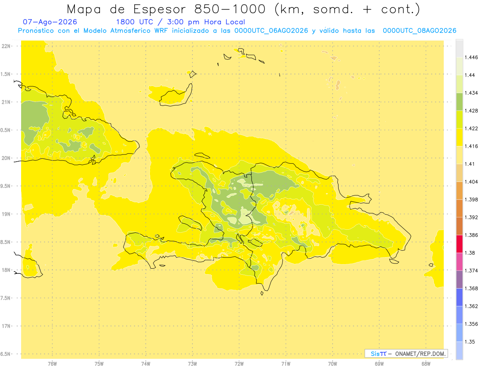The height and width of the screenshot is (369, 478).
Task: Pick the blue legend swatch between 1.362 and 1.368
Action: pyautogui.click(x=459, y=297)
